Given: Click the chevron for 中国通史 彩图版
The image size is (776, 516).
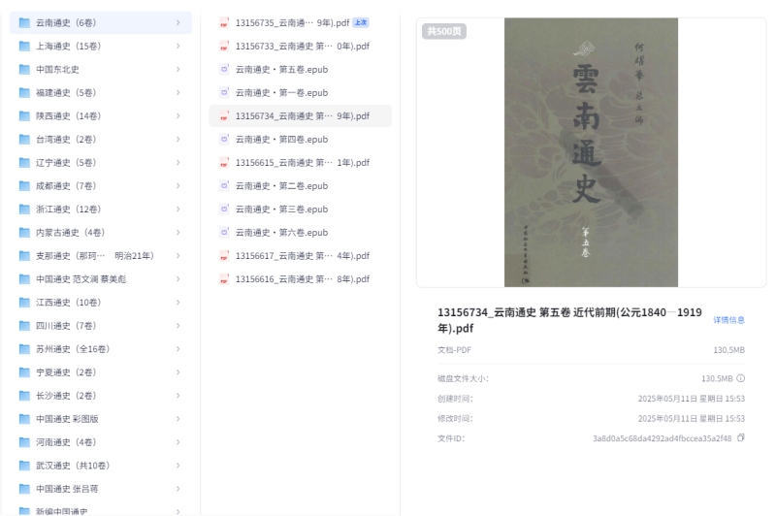Looking at the screenshot, I should [178, 419].
